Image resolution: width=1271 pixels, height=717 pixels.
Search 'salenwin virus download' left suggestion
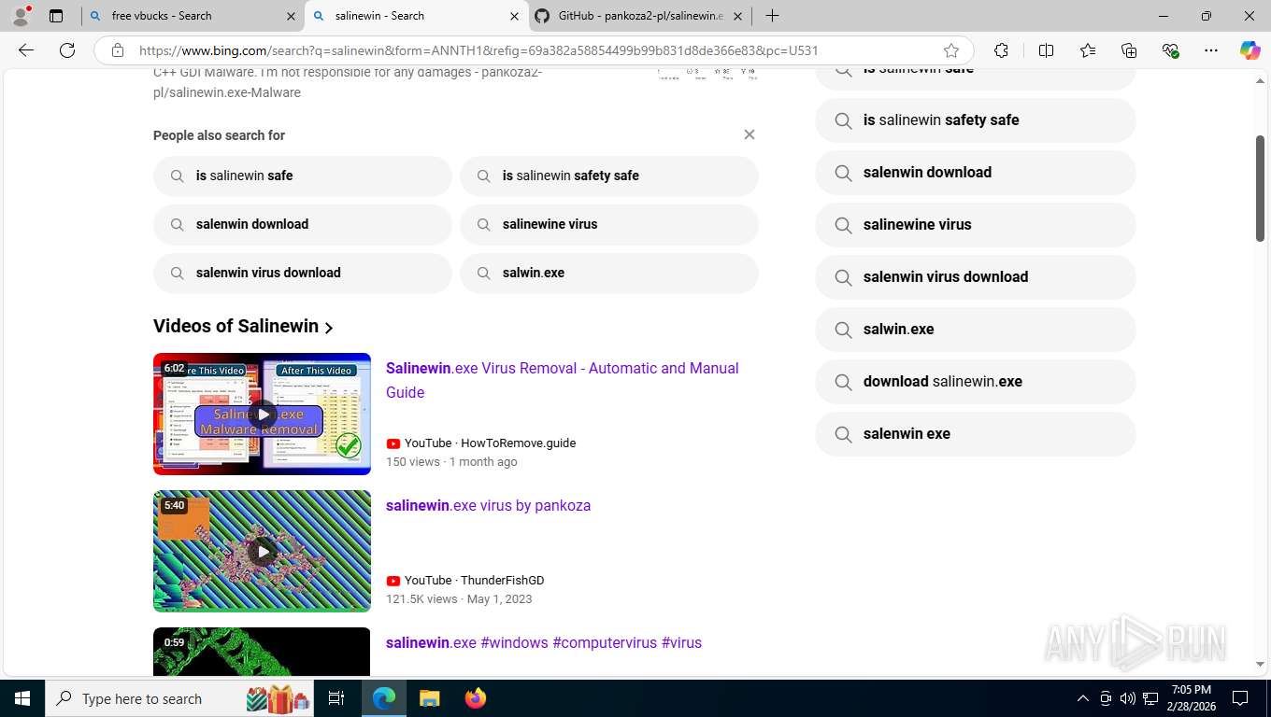click(x=302, y=273)
